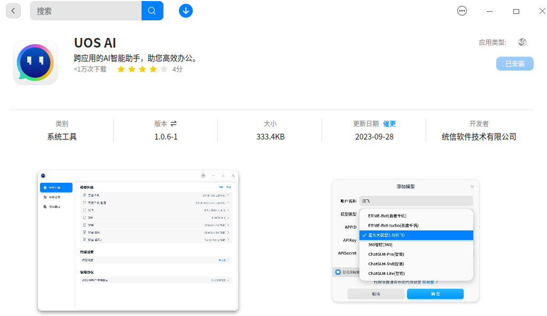547x316 pixels.
Task: Open the model list settings screenshot
Action: [x=138, y=241]
